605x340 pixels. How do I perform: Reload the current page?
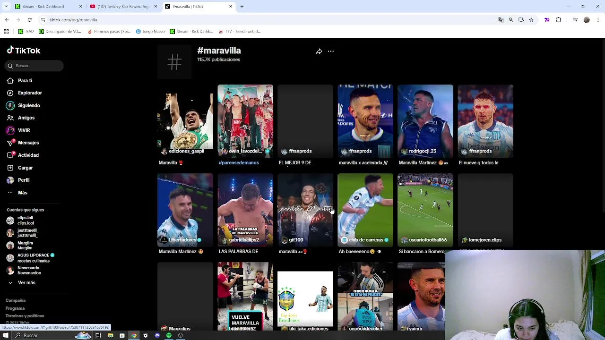(29, 20)
